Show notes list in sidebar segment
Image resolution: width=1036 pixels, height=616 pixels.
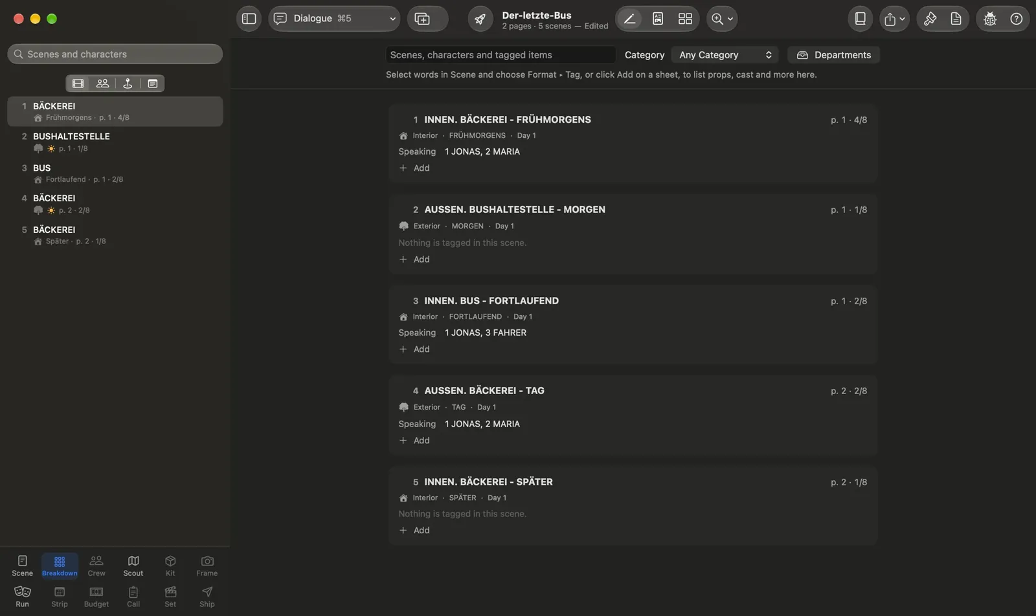152,83
